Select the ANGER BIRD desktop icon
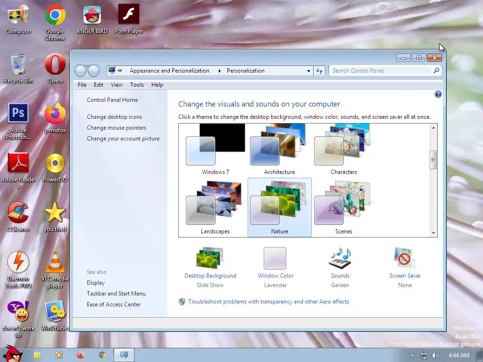 click(92, 19)
